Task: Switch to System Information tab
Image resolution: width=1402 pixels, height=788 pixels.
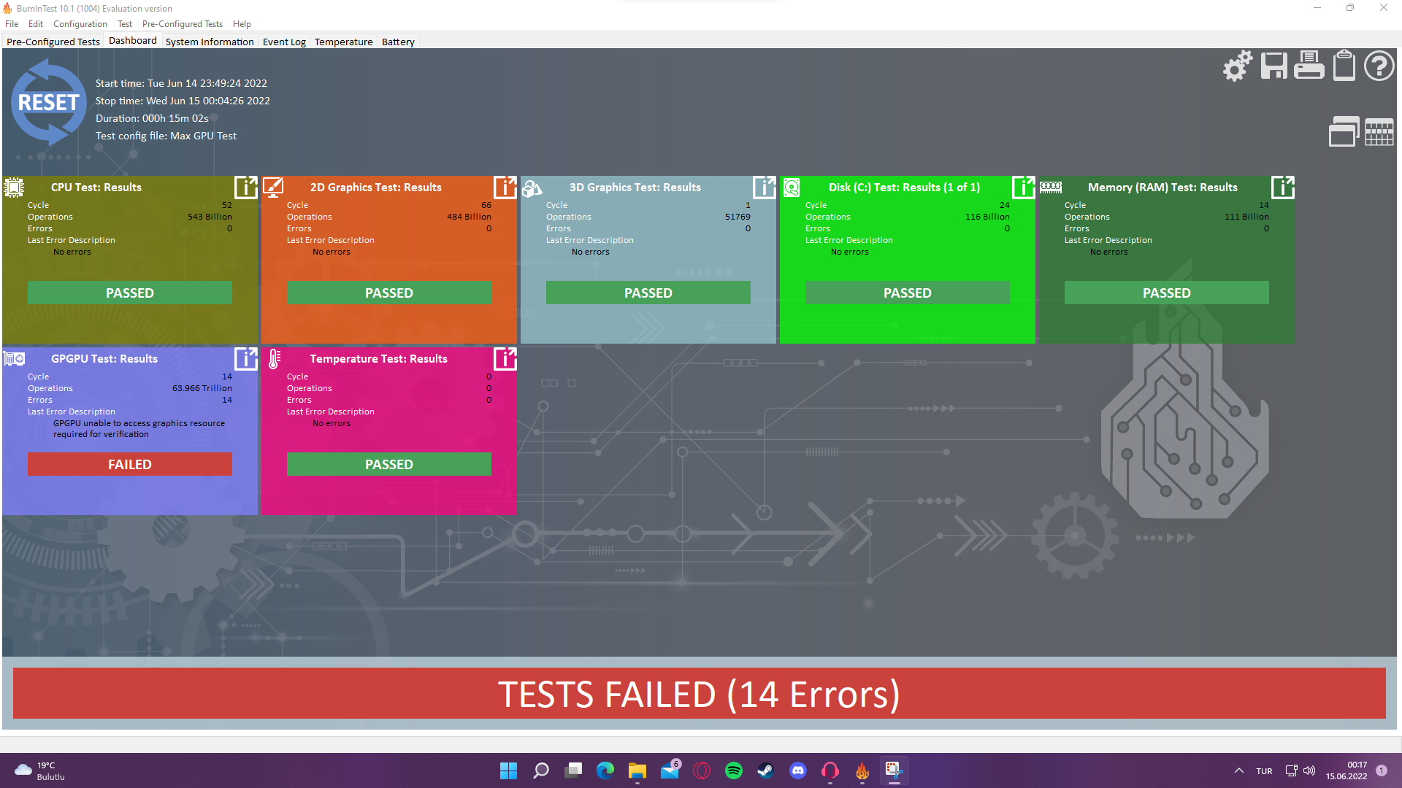Action: pyautogui.click(x=210, y=42)
